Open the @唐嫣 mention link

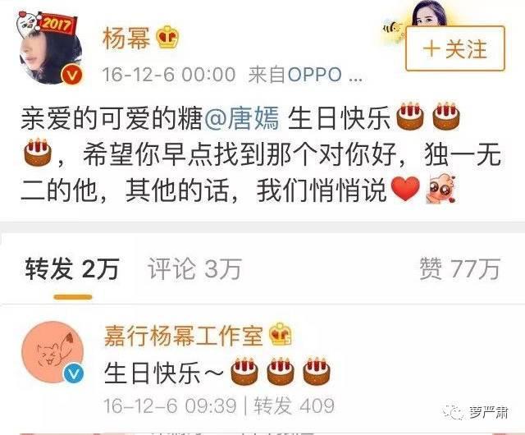click(x=241, y=118)
